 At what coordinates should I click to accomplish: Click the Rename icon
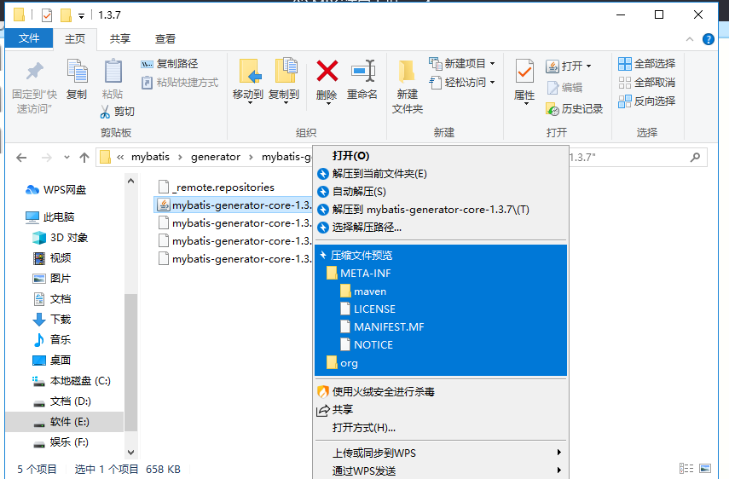coord(362,71)
